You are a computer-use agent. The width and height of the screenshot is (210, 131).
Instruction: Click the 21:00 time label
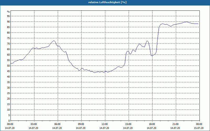click(176, 124)
